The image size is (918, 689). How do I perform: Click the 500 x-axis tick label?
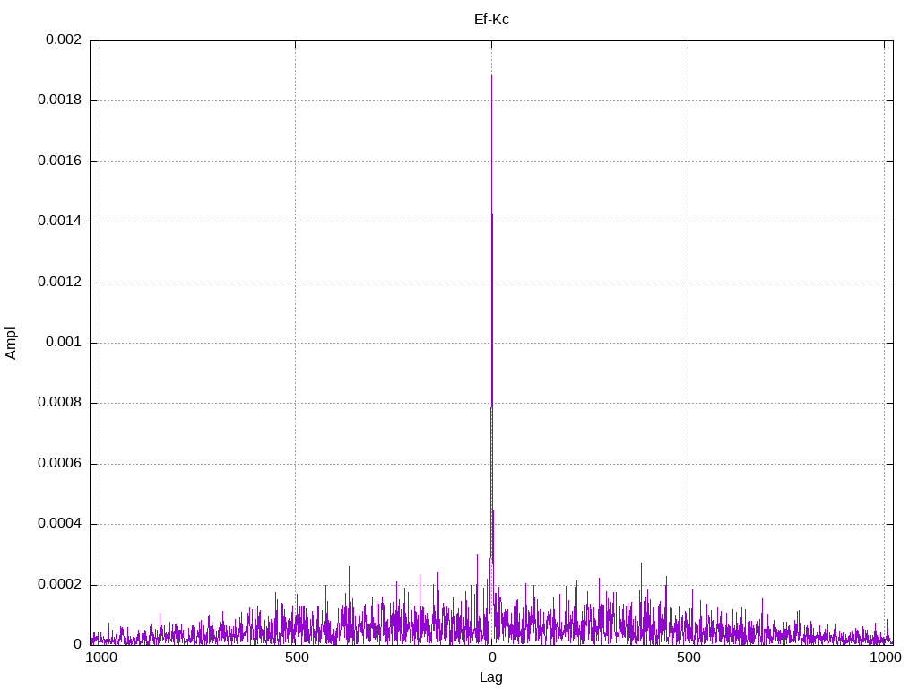(688, 658)
